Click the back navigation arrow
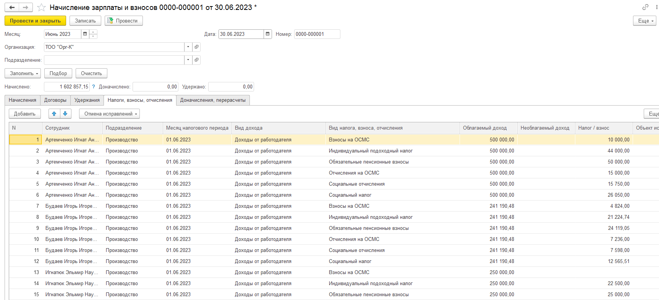Image resolution: width=659 pixels, height=300 pixels. [12, 8]
